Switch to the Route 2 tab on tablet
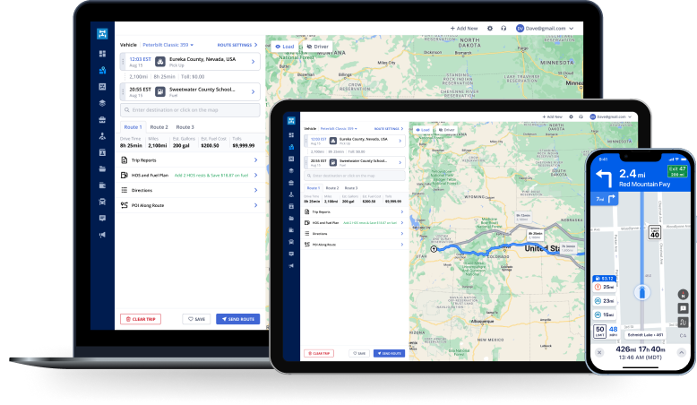Screen dimensions: 697x405 coord(332,188)
